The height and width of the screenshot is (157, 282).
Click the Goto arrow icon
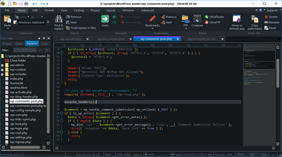pyautogui.click(x=105, y=19)
